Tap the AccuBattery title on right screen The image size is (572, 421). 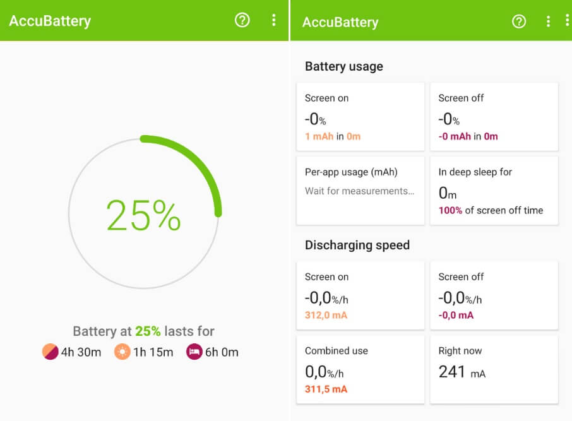[x=340, y=22]
